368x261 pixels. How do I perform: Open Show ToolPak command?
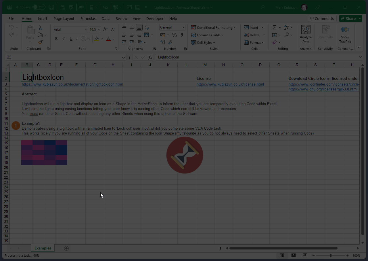pyautogui.click(x=345, y=35)
